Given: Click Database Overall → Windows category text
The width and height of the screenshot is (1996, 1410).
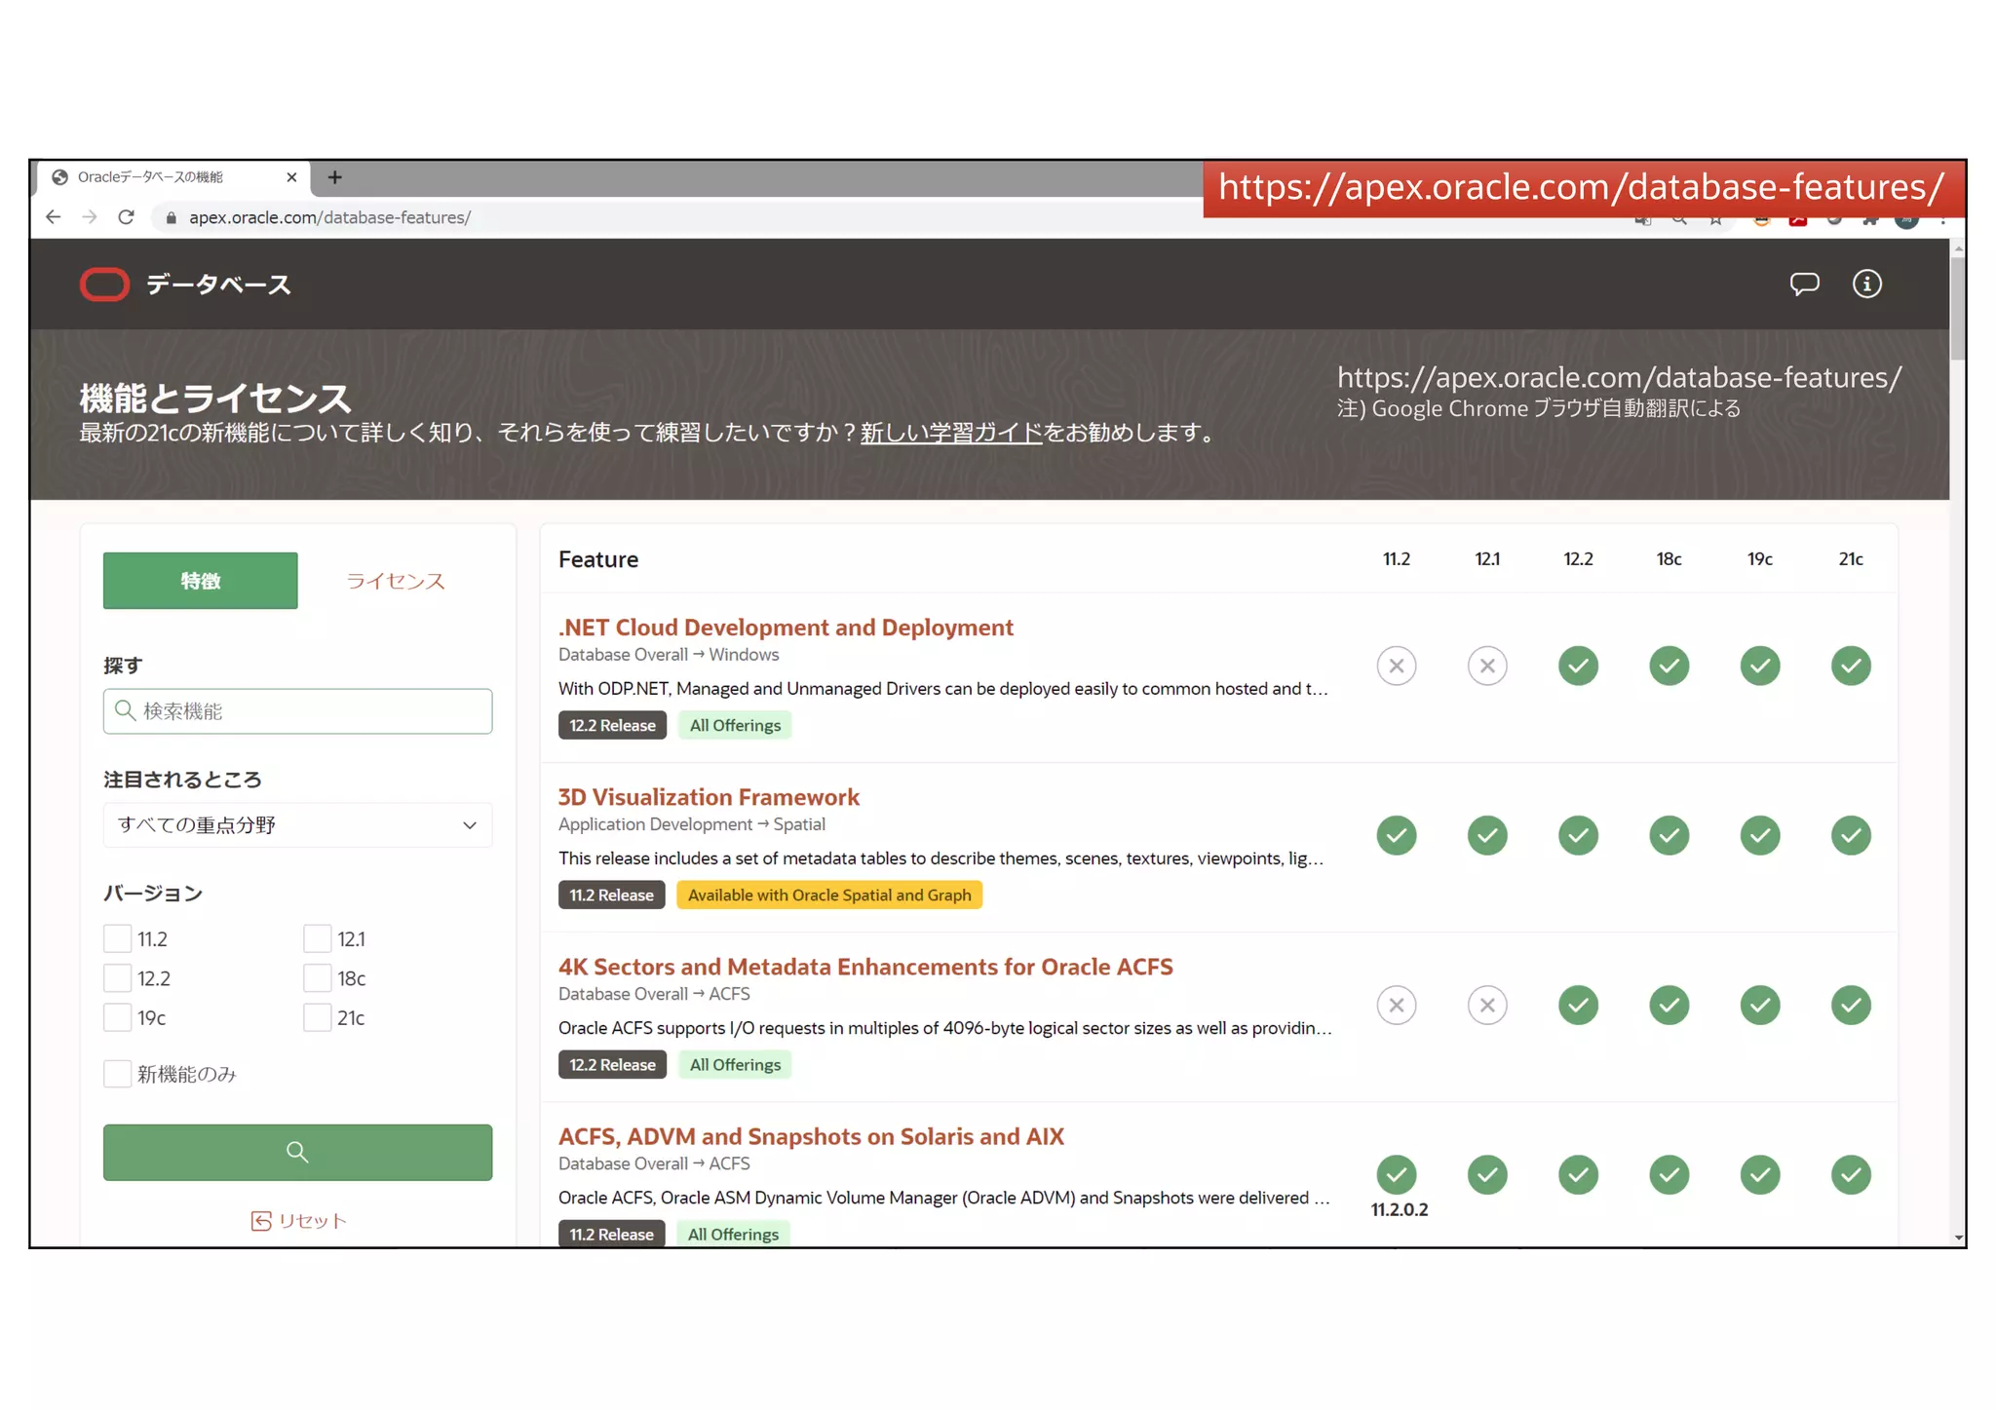Looking at the screenshot, I should tap(669, 654).
